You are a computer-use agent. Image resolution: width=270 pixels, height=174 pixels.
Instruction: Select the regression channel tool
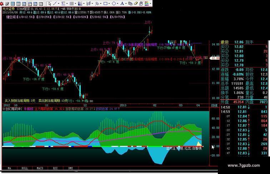point(89,4)
